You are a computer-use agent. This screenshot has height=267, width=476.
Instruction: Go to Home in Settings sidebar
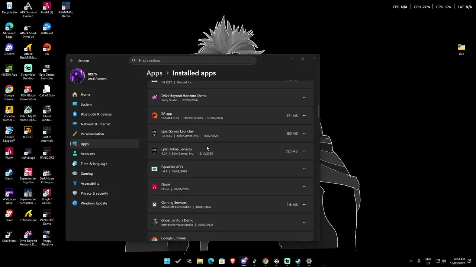[104, 95]
